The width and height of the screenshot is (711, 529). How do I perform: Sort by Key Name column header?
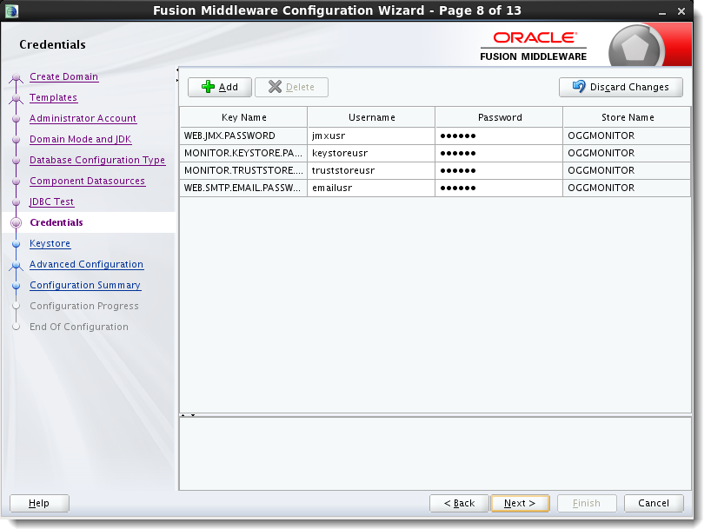243,117
